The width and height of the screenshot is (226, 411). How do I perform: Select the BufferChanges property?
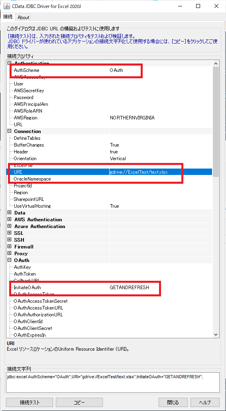(109, 145)
